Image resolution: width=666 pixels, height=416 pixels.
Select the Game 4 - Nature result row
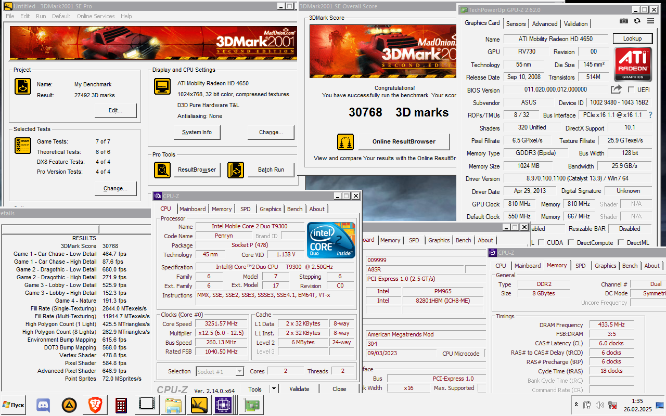(x=75, y=301)
